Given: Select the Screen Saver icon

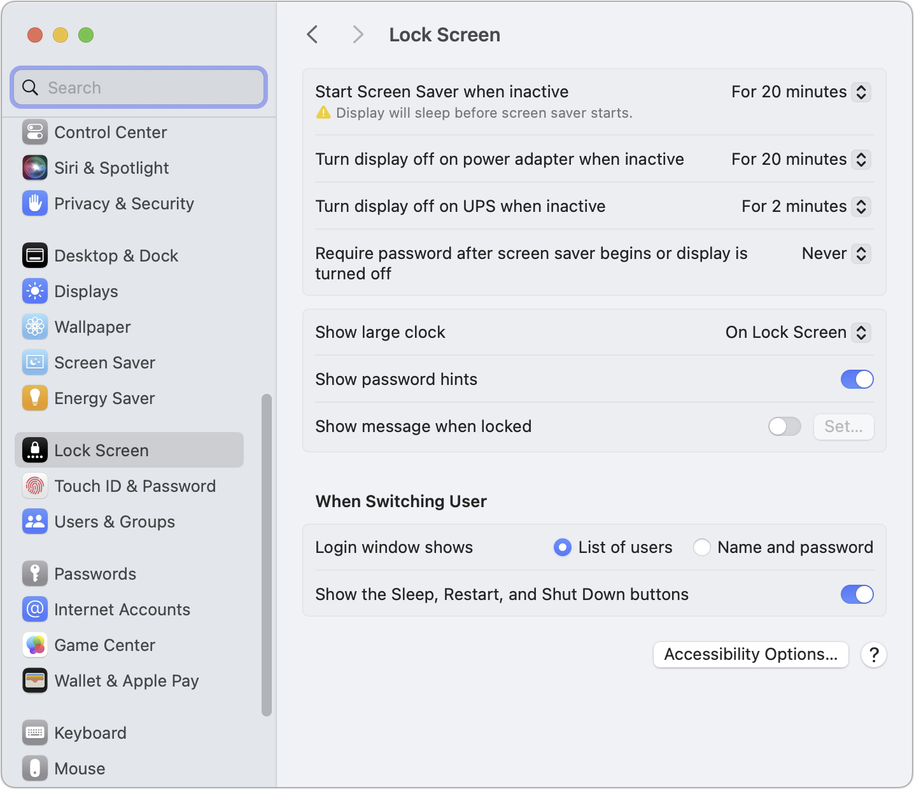Looking at the screenshot, I should pos(35,362).
